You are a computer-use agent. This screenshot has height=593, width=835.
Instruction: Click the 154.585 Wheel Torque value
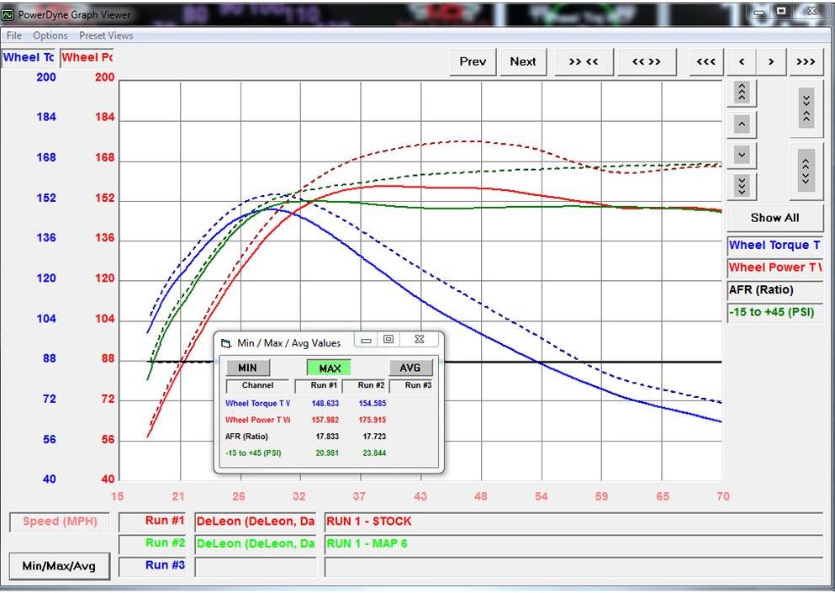373,404
